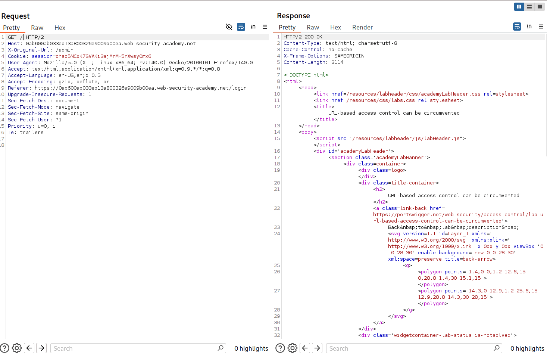Select top-bottom stacked layout icon
The width and height of the screenshot is (547, 357).
pyautogui.click(x=529, y=7)
